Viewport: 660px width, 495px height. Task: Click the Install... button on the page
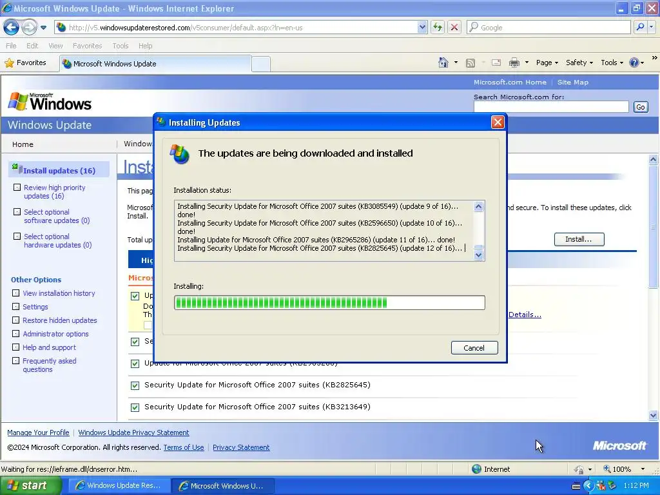579,239
